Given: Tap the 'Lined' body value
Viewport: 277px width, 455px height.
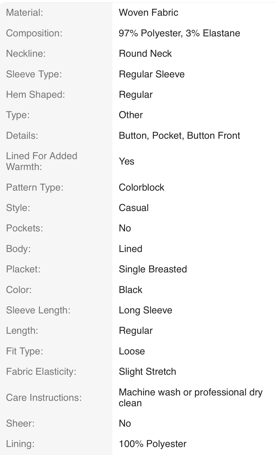Looking at the screenshot, I should pos(130,249).
